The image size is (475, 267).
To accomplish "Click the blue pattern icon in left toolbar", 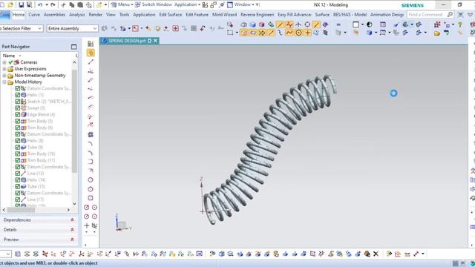I will [91, 134].
